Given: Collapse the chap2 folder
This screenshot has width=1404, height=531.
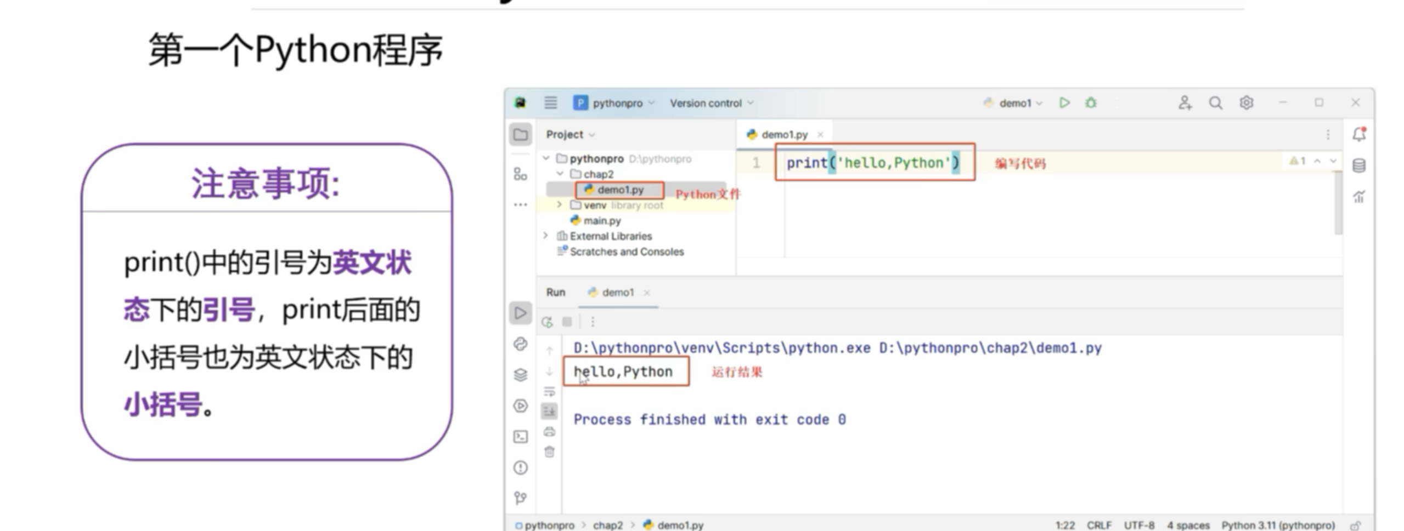Looking at the screenshot, I should pos(560,174).
